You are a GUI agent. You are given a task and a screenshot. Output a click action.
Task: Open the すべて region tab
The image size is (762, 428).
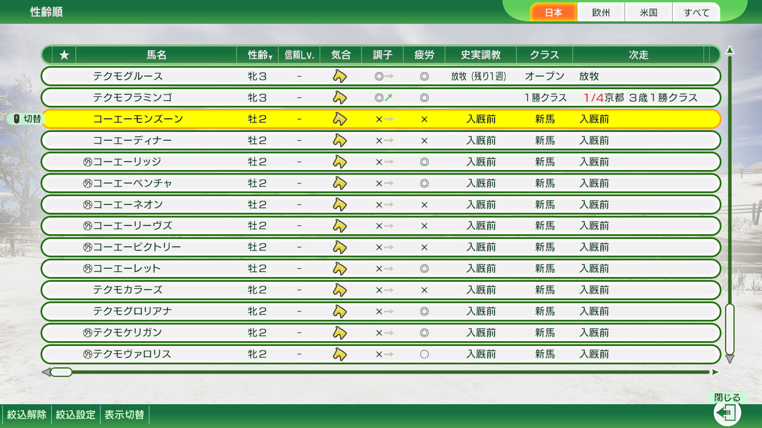click(696, 12)
